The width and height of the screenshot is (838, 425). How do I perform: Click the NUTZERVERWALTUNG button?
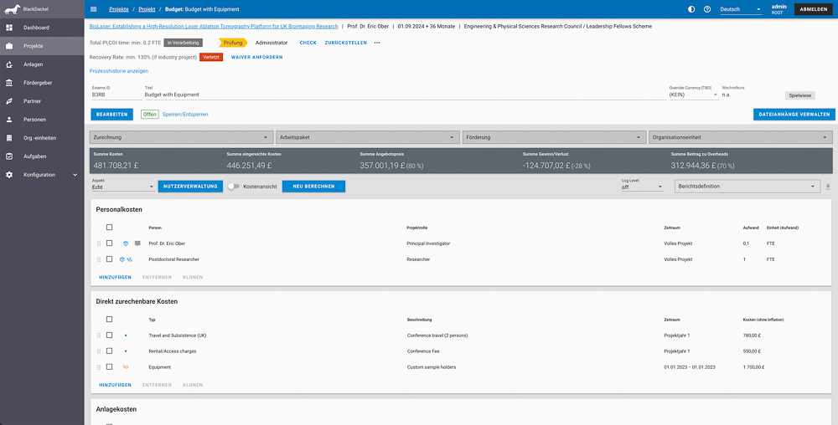[190, 187]
